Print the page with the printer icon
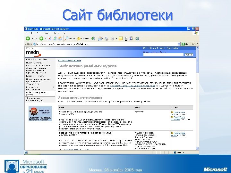Image resolution: width=231 pixels, height=173 pixels. point(107,38)
